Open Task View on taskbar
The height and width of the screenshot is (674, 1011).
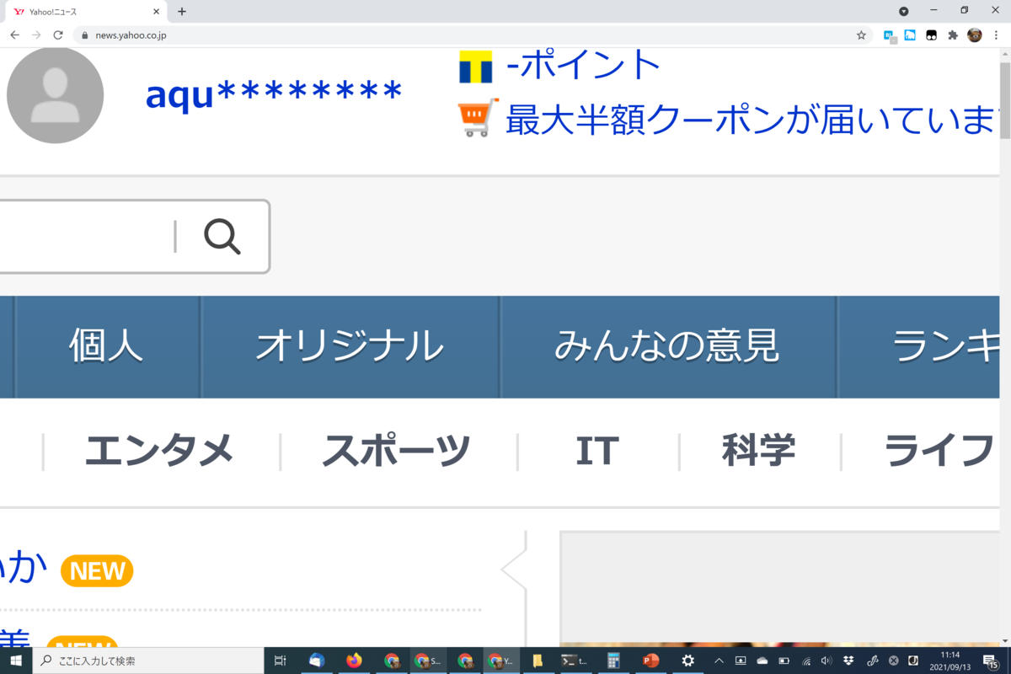(x=281, y=661)
